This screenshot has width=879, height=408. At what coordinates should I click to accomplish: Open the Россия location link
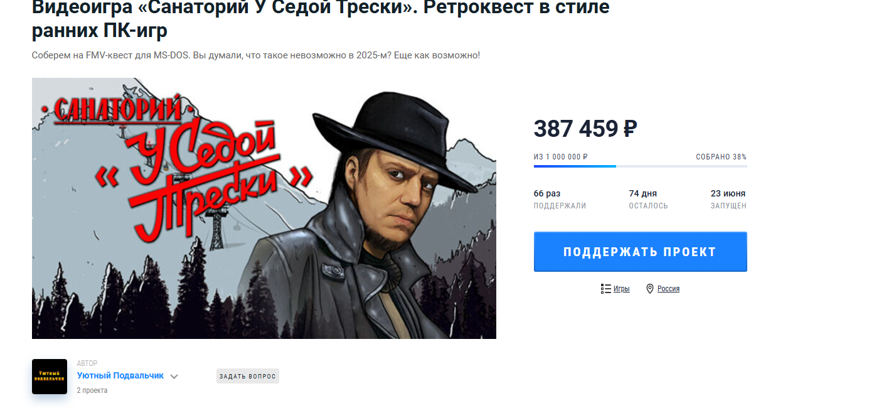tap(668, 289)
